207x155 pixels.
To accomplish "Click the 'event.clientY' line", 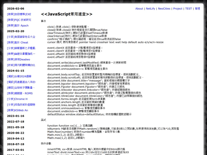I will tap(75, 51).
